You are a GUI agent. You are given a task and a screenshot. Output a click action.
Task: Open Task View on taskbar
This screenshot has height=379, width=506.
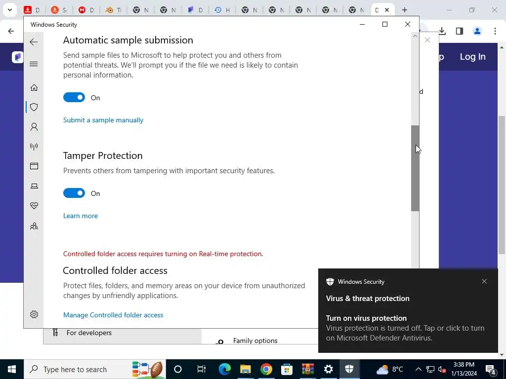coord(202,369)
